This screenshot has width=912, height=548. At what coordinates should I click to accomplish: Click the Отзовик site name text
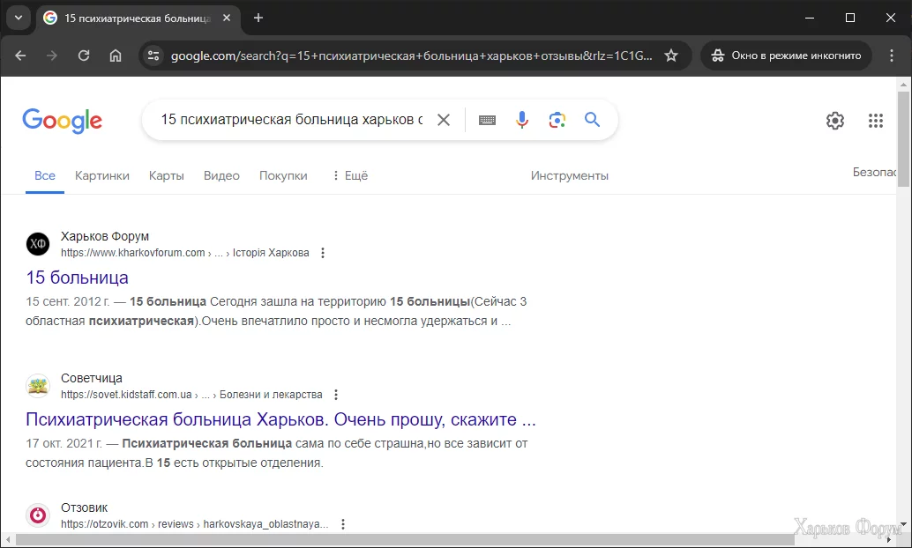point(85,507)
